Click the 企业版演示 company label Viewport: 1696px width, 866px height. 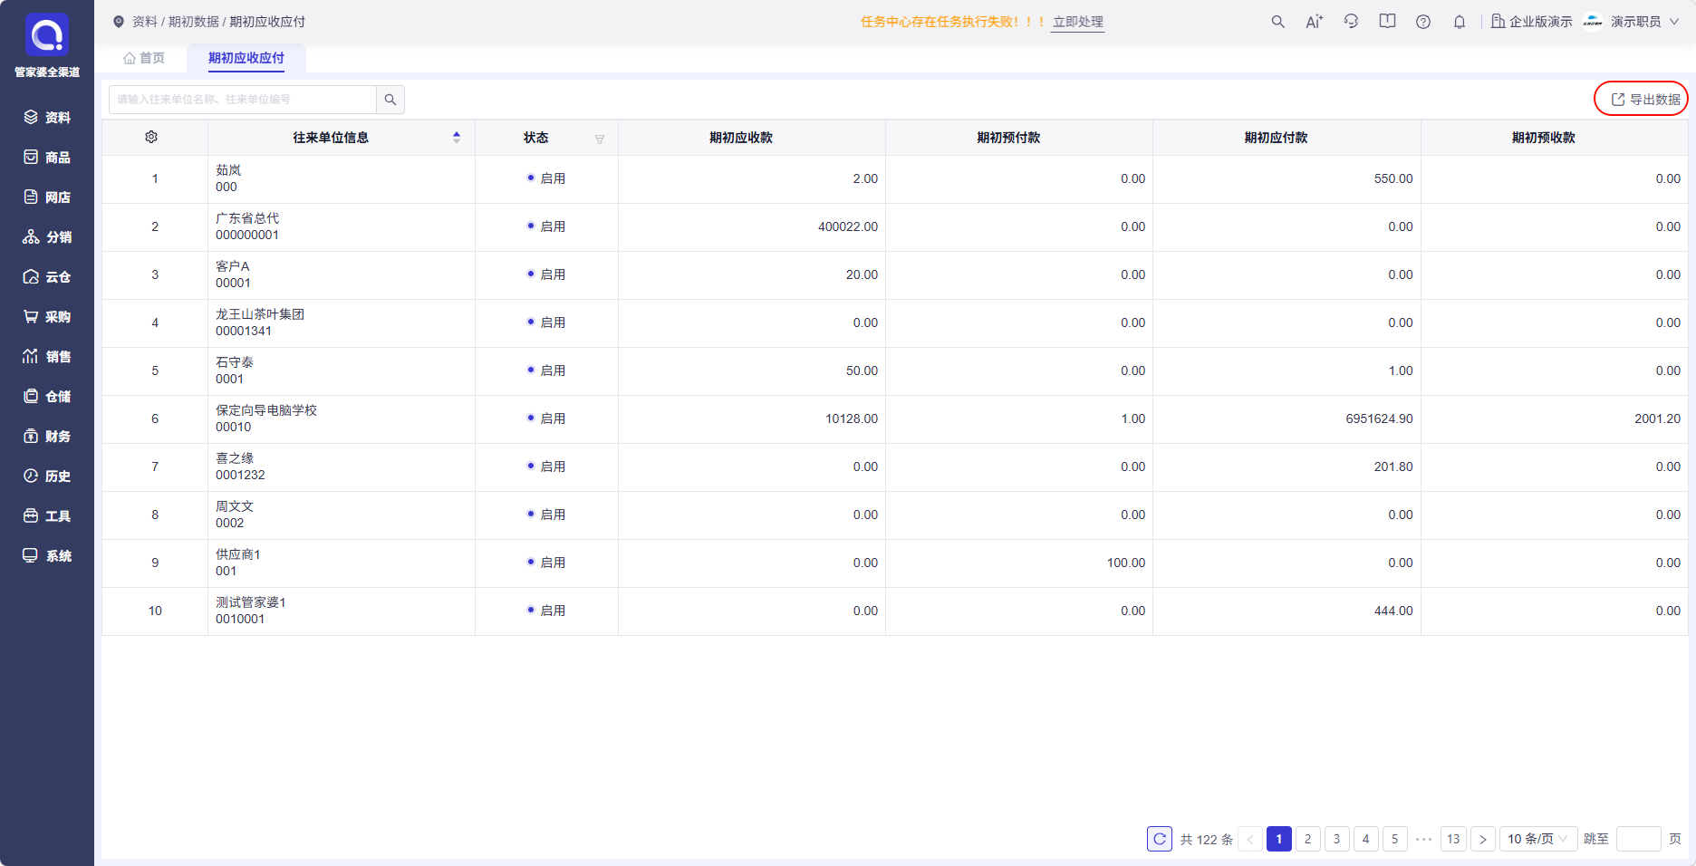(x=1532, y=22)
